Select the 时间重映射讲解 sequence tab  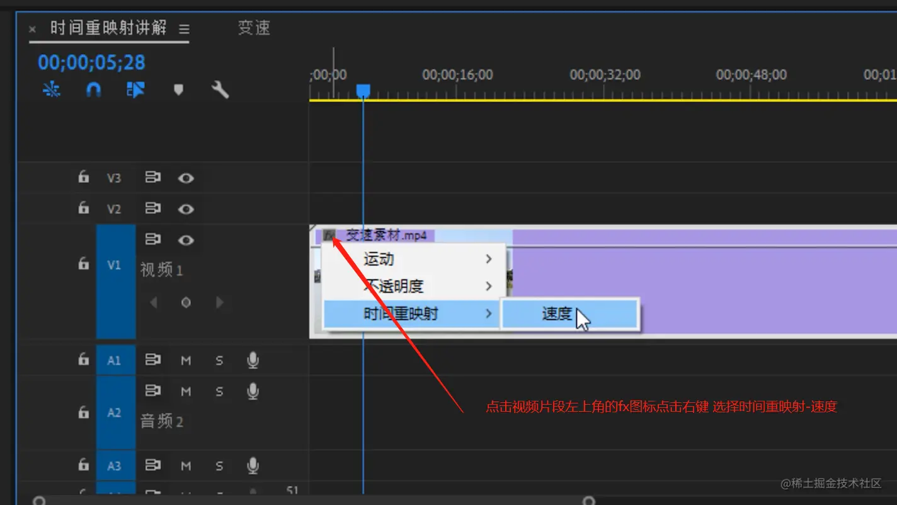click(108, 28)
